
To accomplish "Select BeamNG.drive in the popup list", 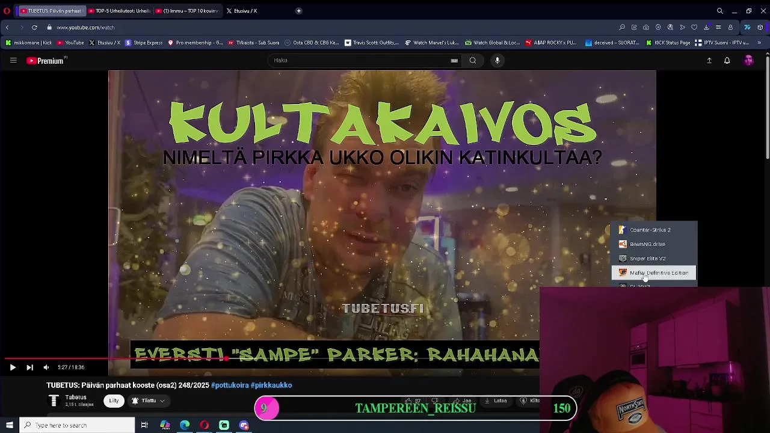I will tap(654, 244).
